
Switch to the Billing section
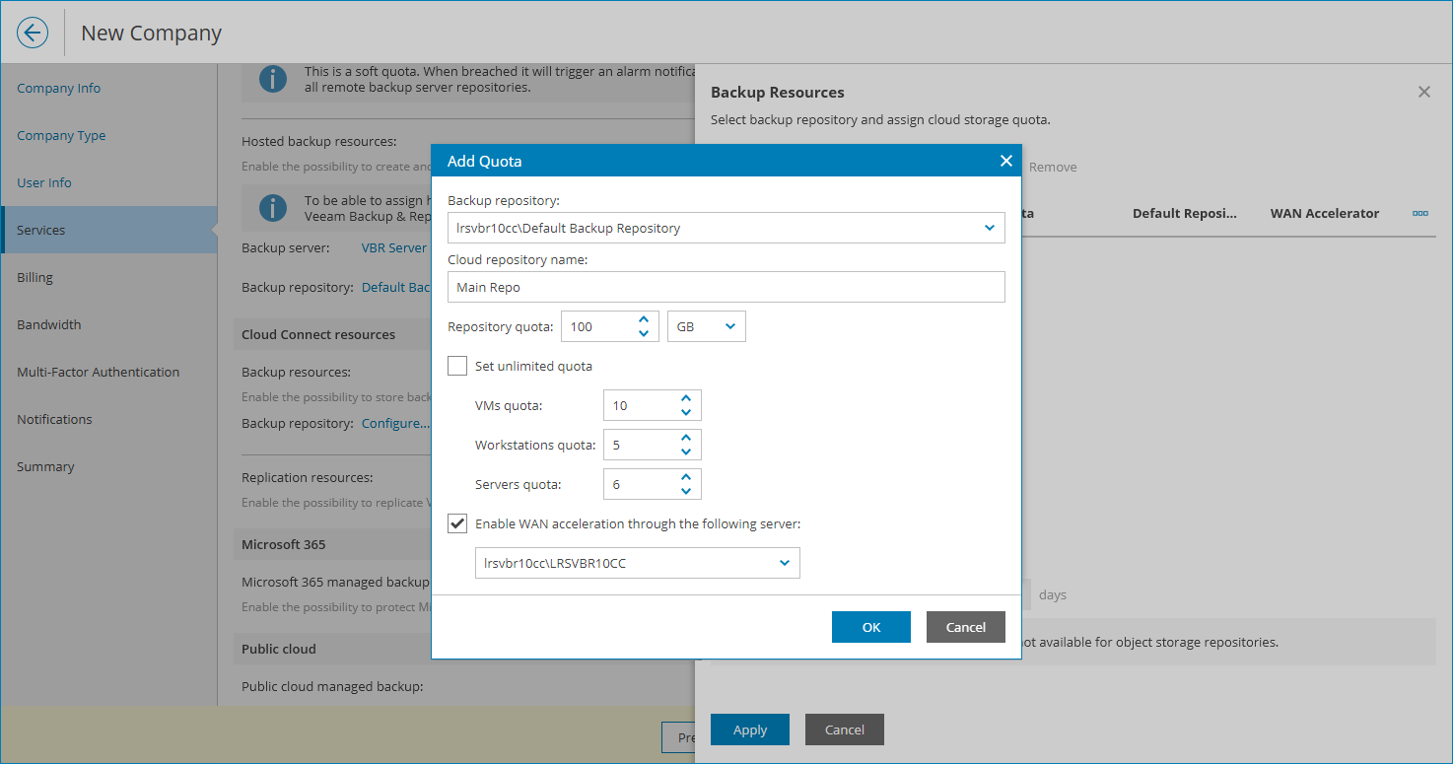35,277
